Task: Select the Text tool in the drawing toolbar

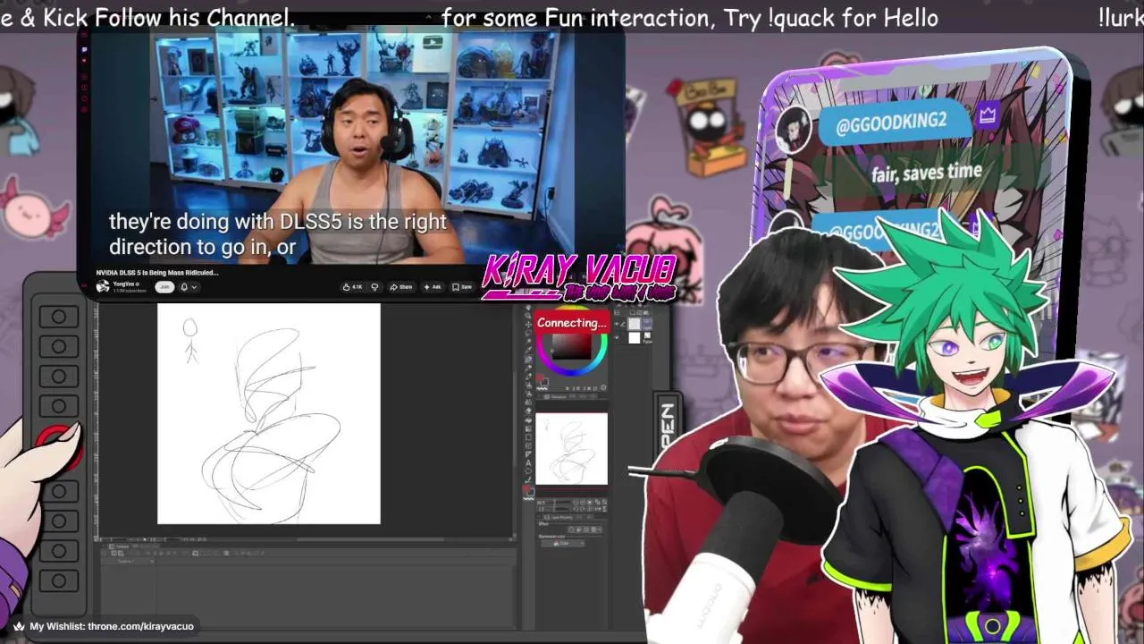Action: (528, 463)
